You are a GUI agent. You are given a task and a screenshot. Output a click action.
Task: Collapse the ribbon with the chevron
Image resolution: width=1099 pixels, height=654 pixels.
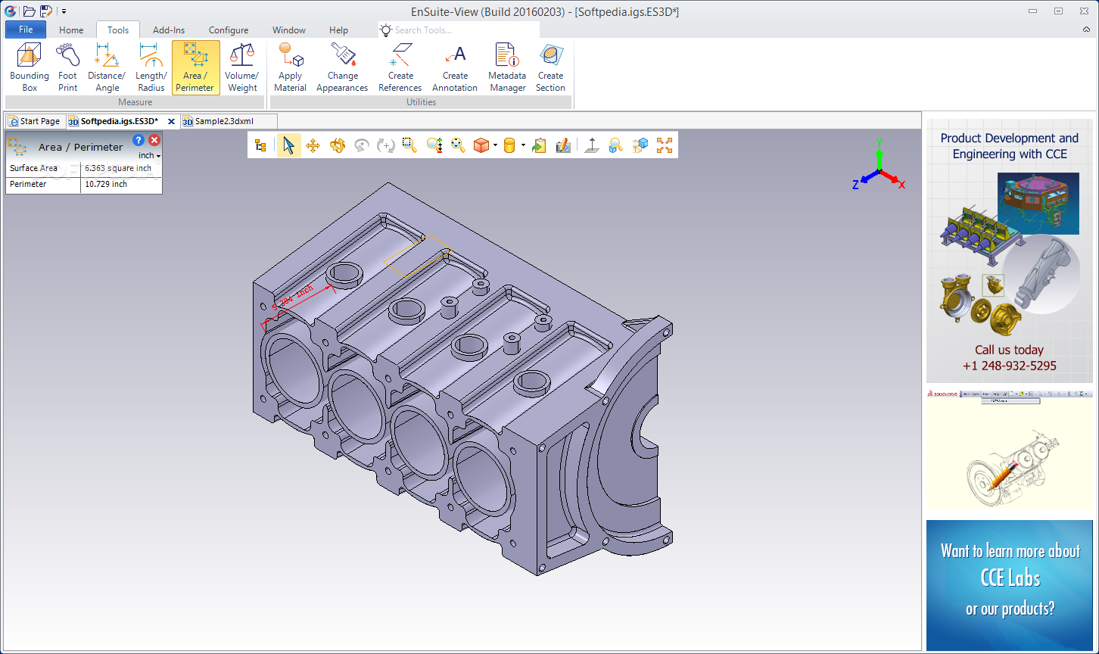tap(1086, 30)
